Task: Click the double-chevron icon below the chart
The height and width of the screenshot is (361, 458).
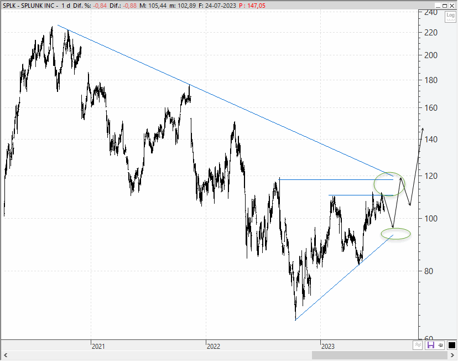Action: coord(418,345)
